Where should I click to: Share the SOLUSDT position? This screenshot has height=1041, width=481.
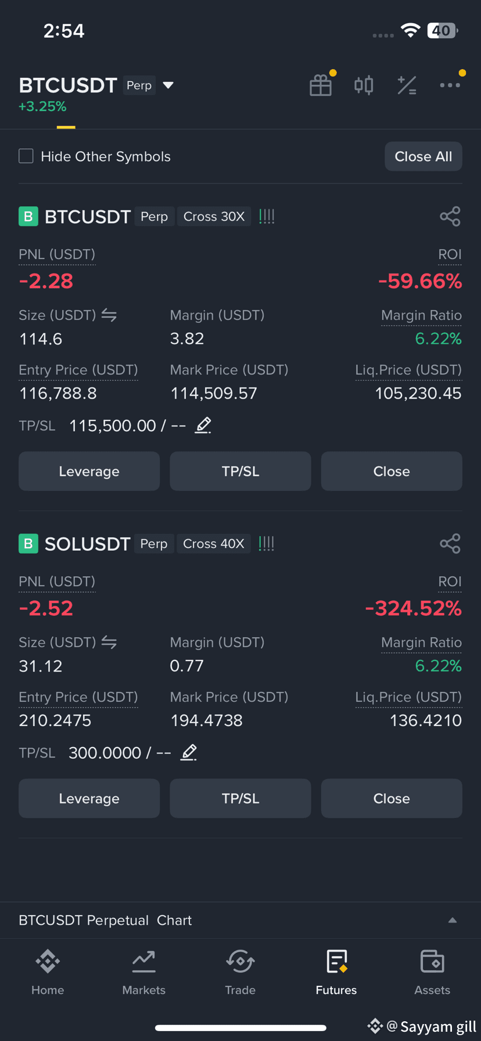(450, 544)
